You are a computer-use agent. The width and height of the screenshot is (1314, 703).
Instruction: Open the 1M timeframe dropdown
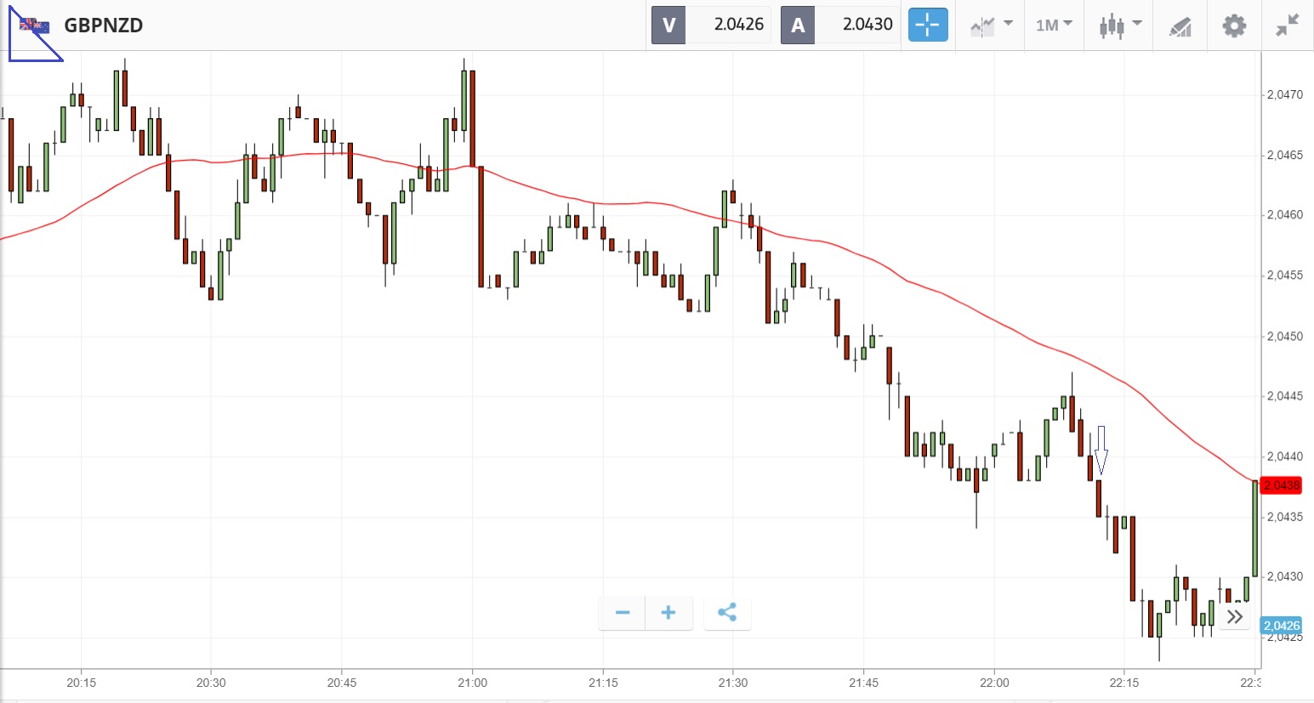click(1054, 25)
